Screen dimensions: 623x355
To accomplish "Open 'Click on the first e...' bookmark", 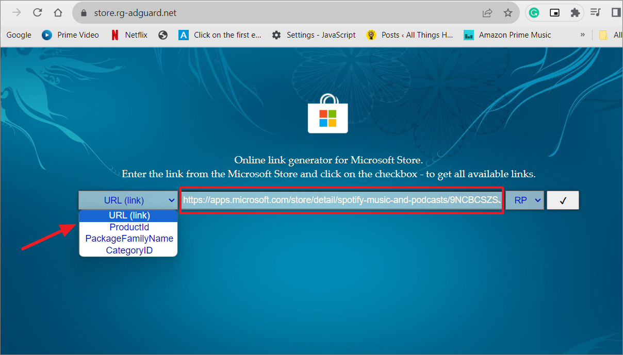I will point(220,35).
